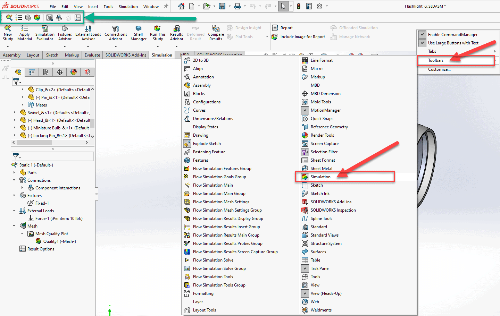Open File menu

pyautogui.click(x=53, y=7)
